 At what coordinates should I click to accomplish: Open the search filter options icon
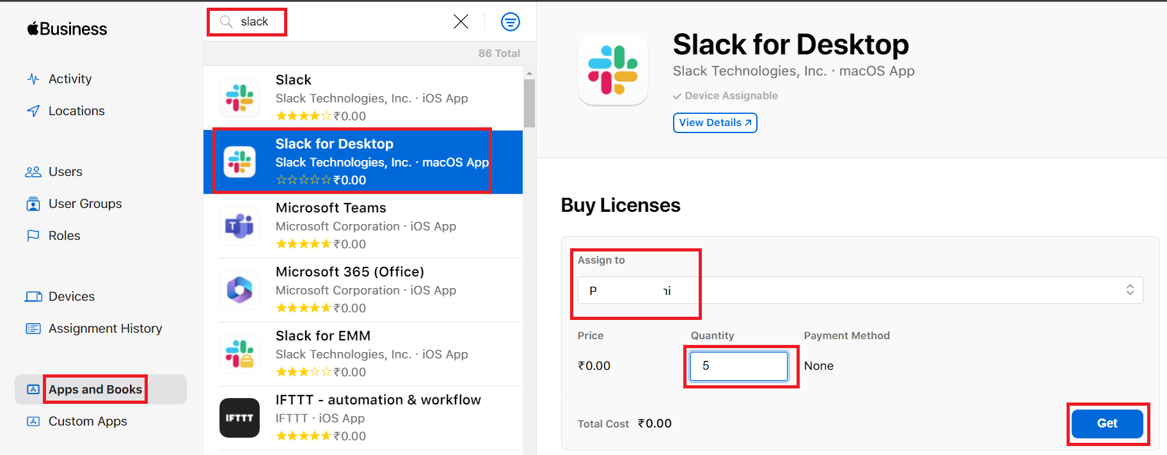point(510,22)
